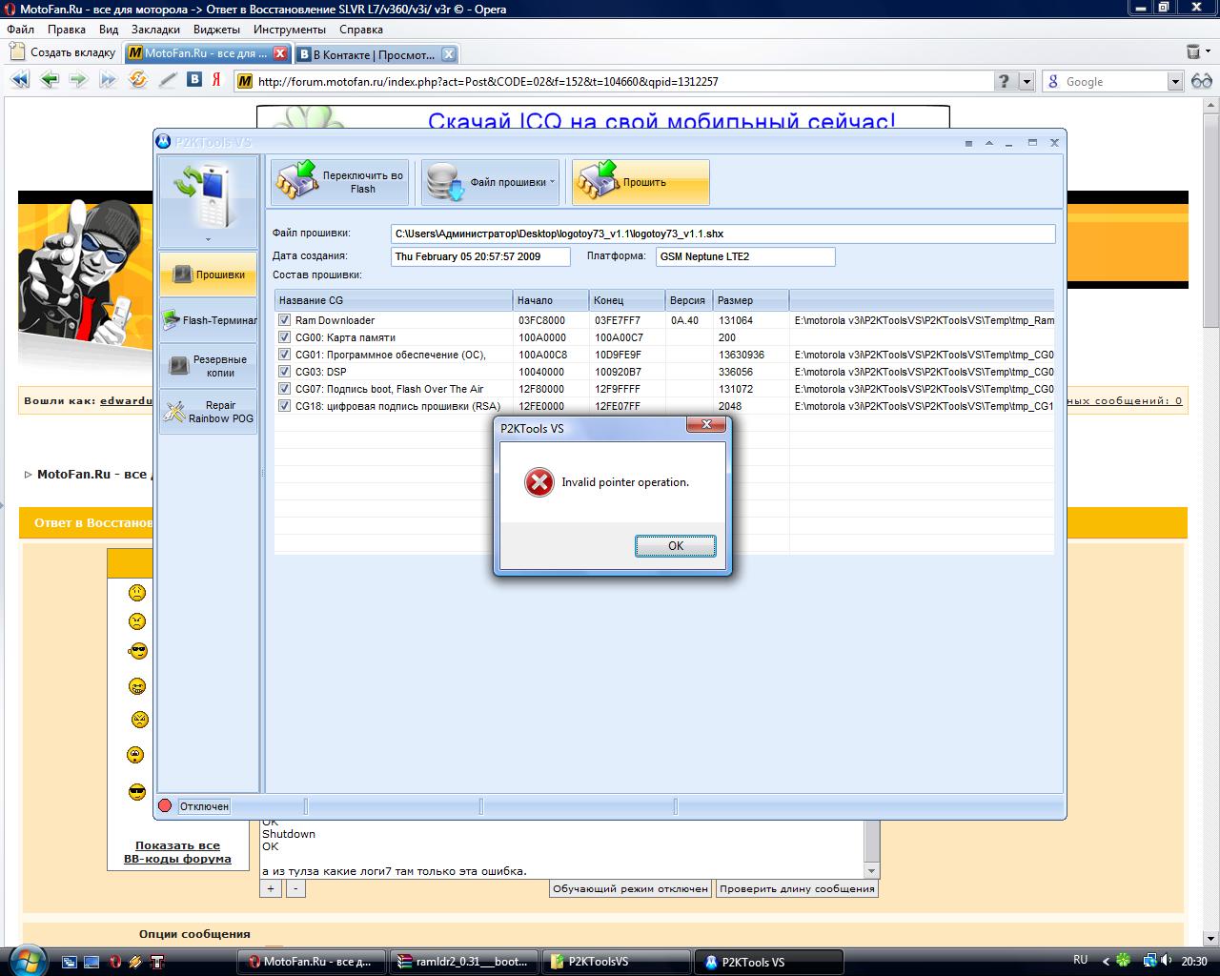Click the plus button below message box
This screenshot has height=976, width=1220.
(x=271, y=888)
